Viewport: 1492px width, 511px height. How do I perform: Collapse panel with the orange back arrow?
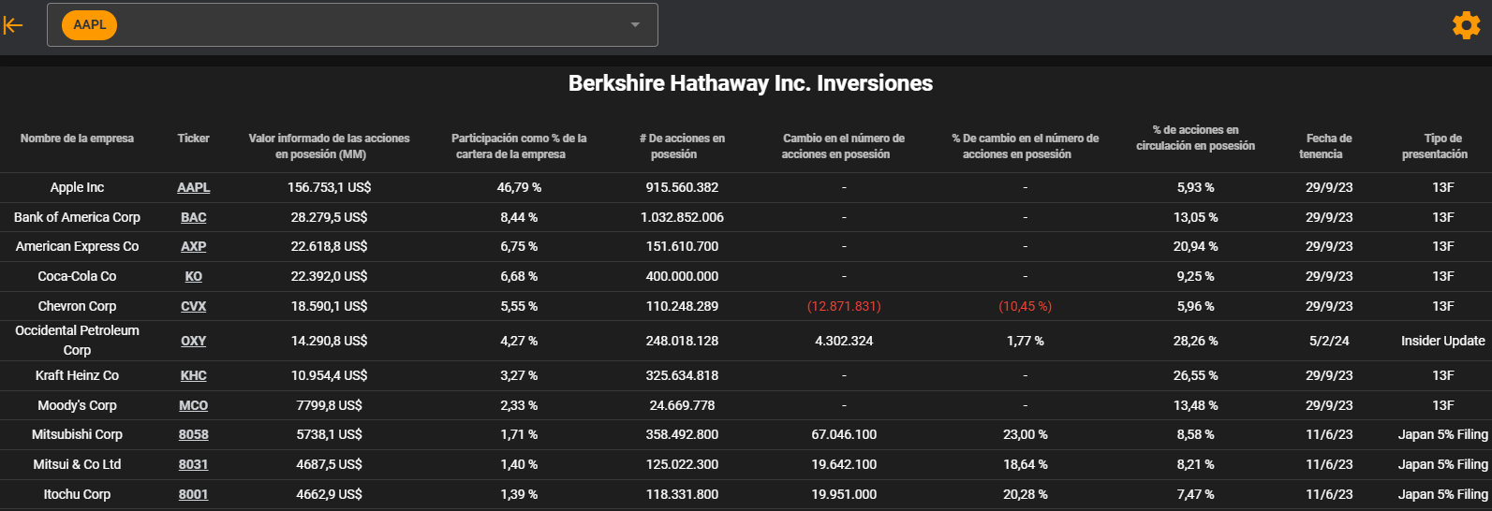[13, 25]
